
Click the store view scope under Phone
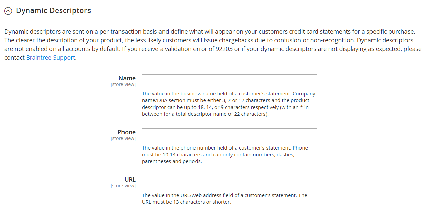pos(123,138)
